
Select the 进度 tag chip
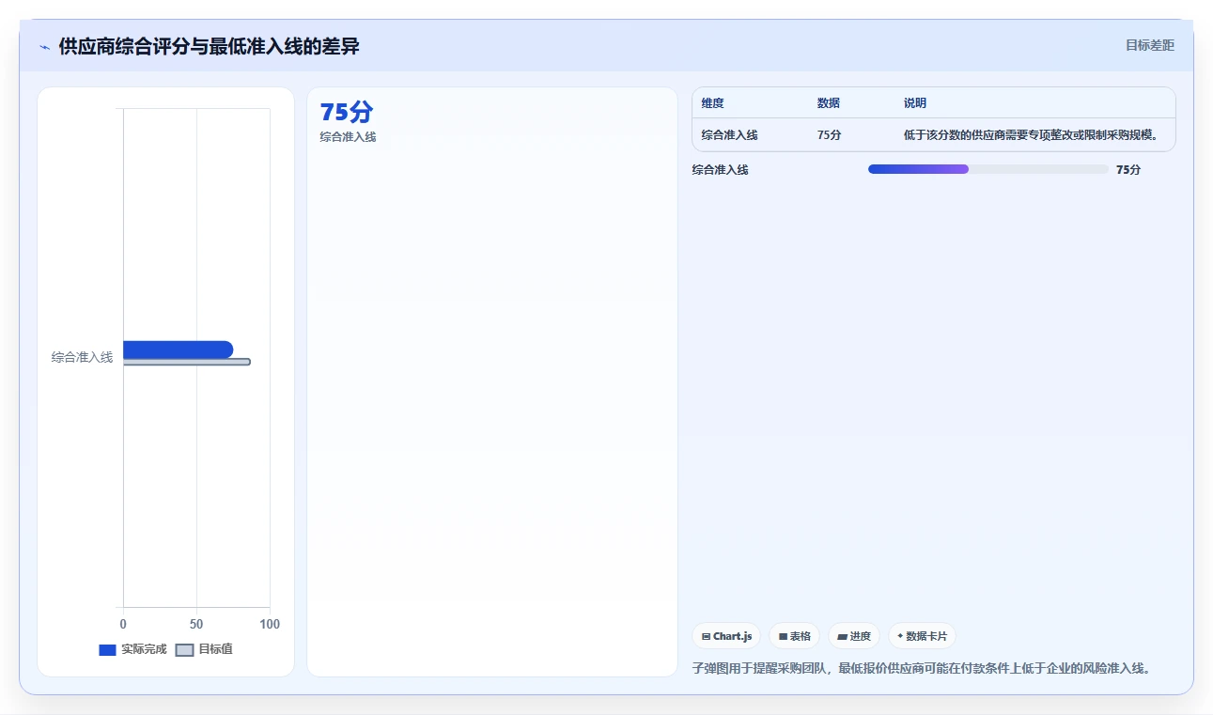[x=853, y=636]
